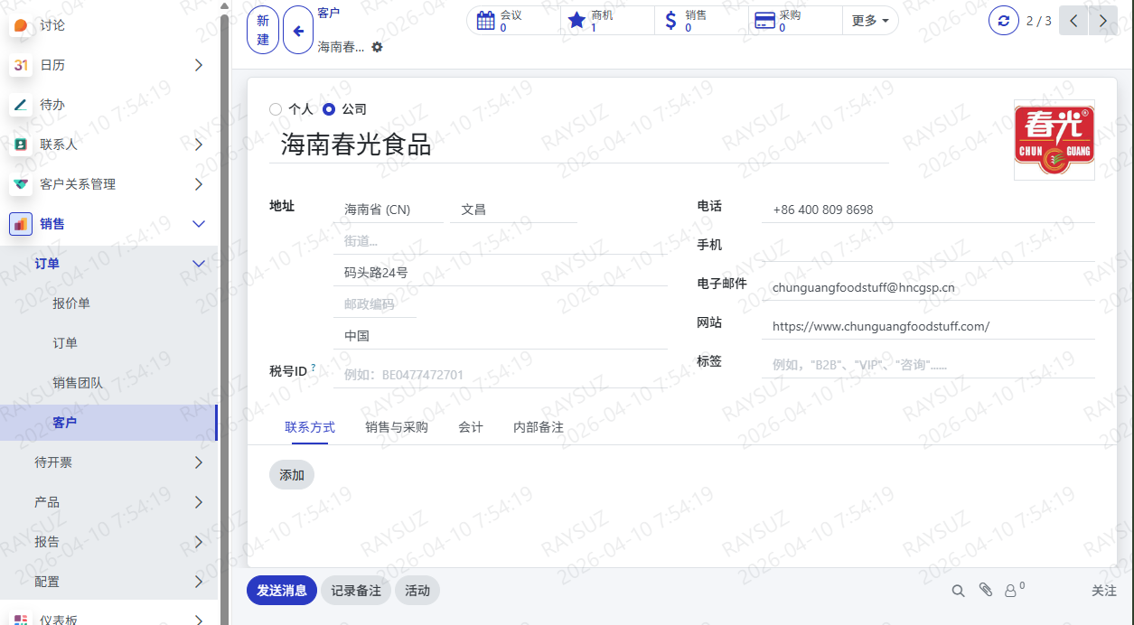The height and width of the screenshot is (625, 1134).
Task: Click the 文昌 city field
Action: 514,210
